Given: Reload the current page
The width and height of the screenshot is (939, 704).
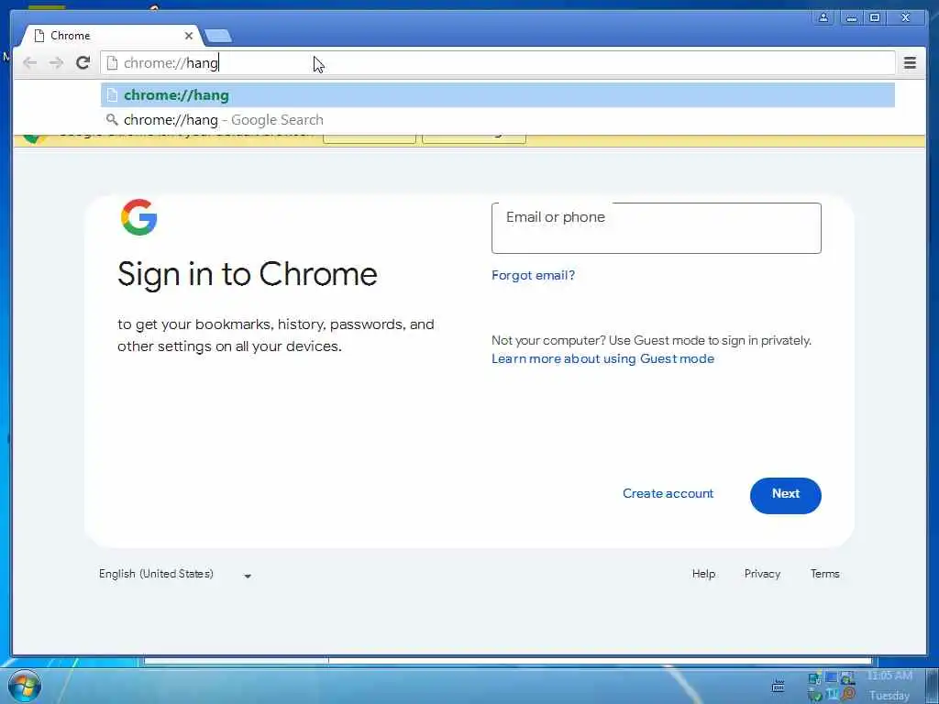Looking at the screenshot, I should (83, 63).
